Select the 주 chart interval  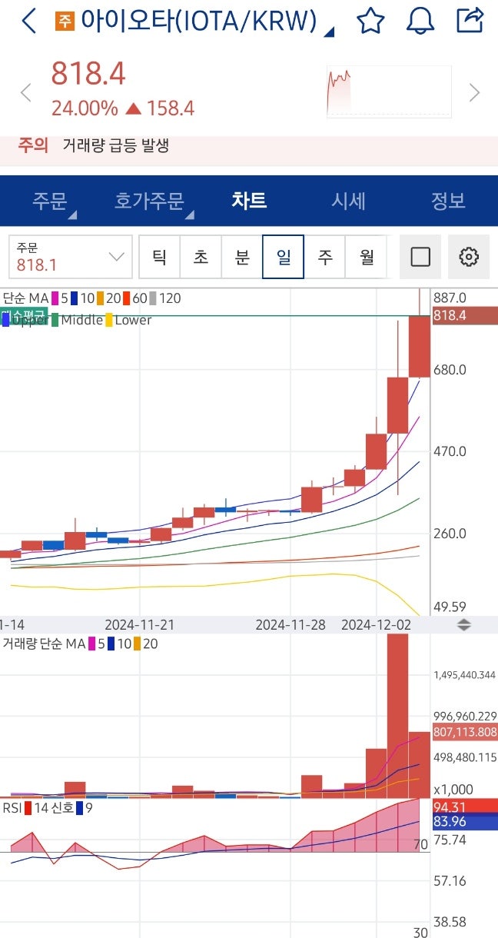[x=325, y=257]
